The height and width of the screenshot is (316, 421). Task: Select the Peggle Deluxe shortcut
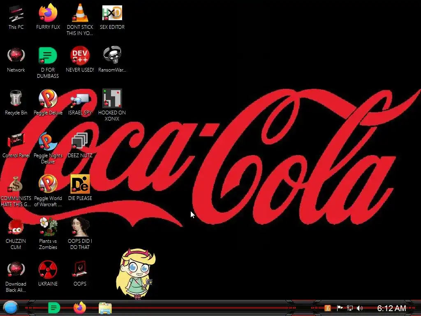[48, 98]
